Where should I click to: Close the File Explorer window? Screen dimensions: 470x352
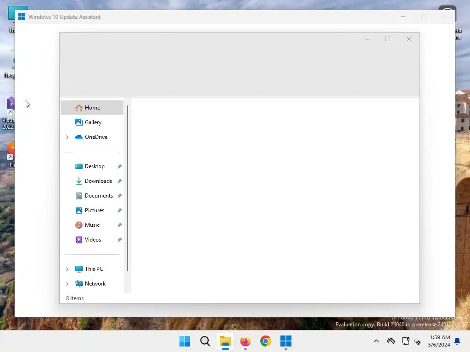click(409, 39)
